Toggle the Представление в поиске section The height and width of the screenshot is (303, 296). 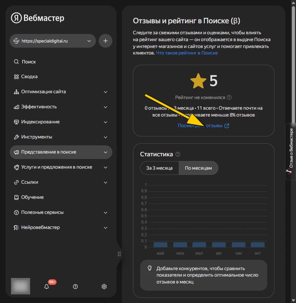click(x=61, y=152)
